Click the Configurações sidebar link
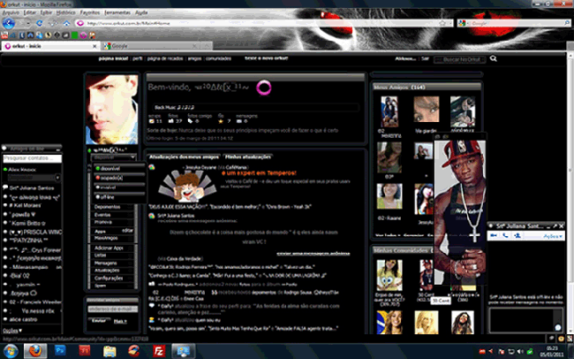The height and width of the screenshot is (359, 574). click(109, 279)
